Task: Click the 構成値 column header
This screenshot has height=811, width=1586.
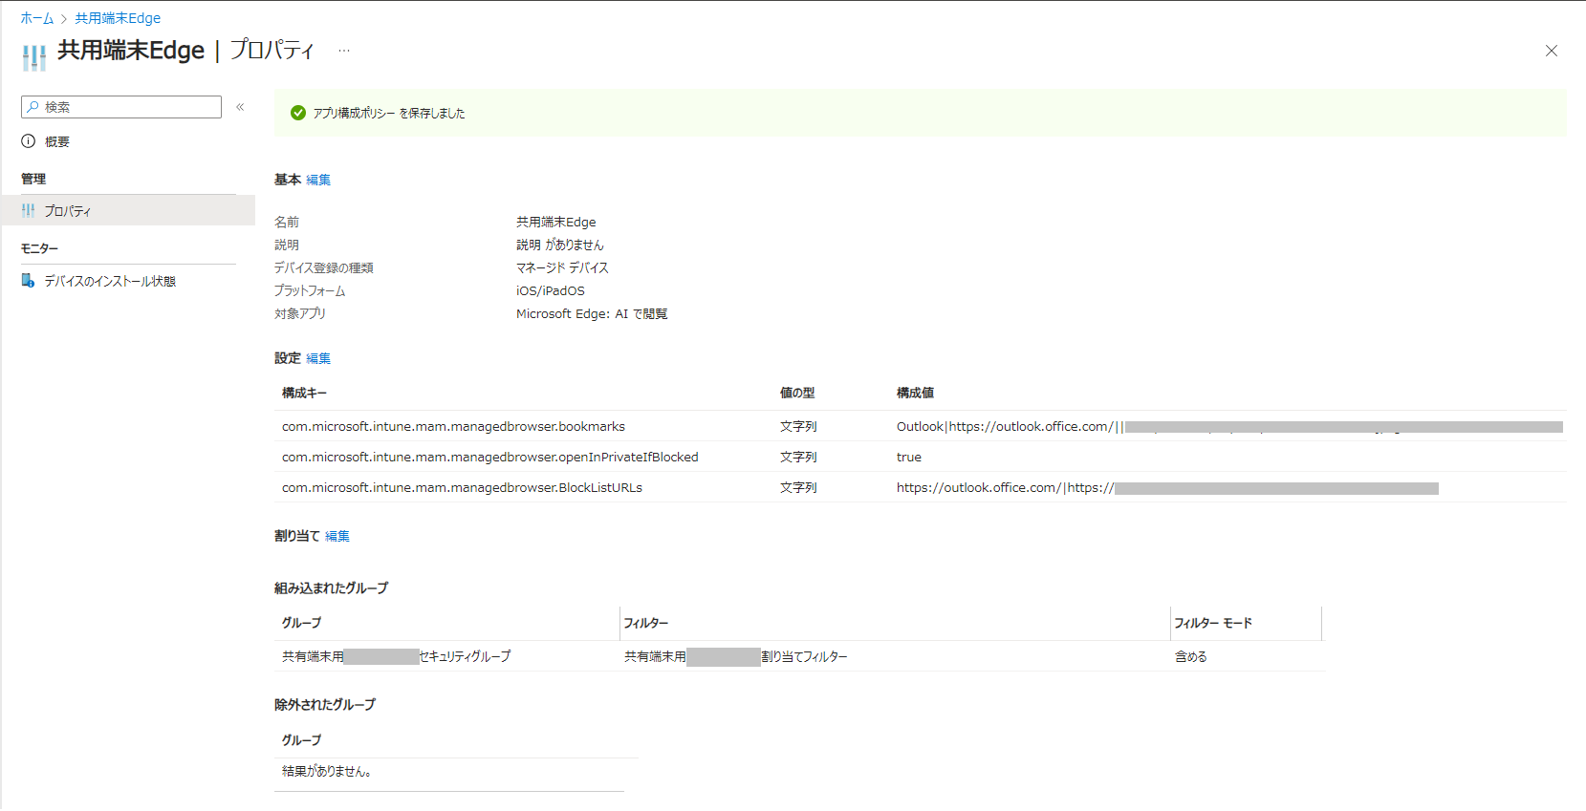Action: tap(915, 393)
